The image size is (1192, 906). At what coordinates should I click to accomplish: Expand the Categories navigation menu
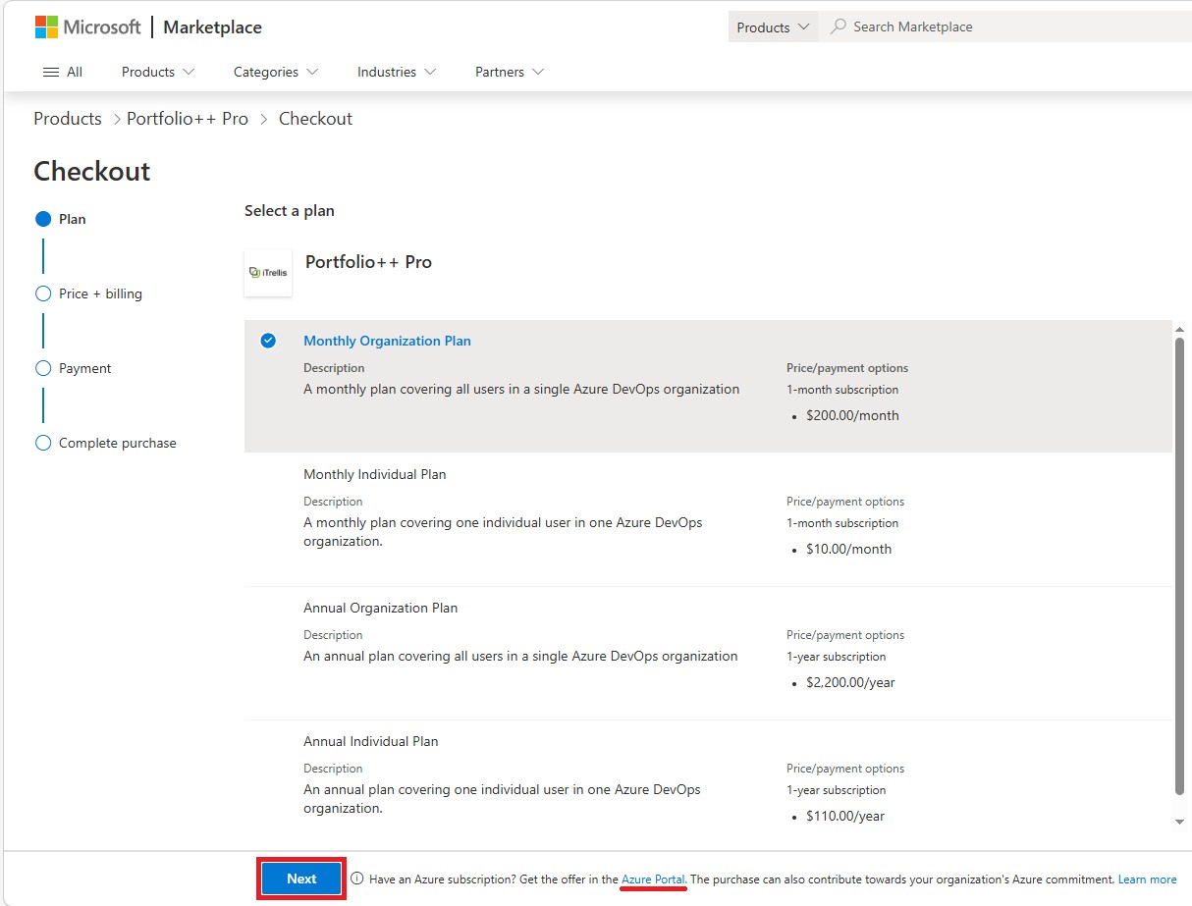[276, 72]
